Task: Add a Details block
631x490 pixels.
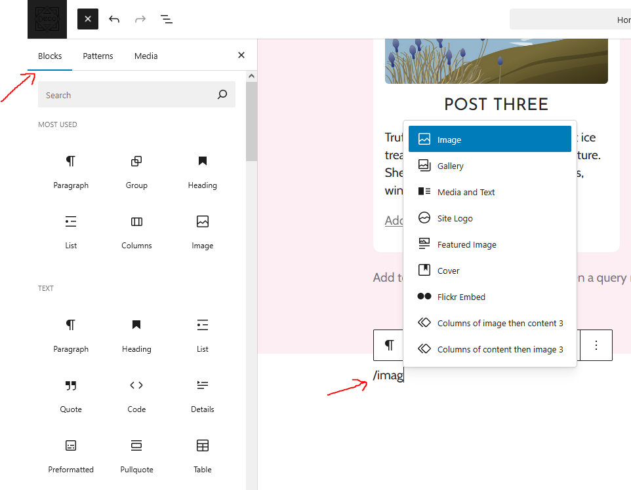Action: (x=202, y=396)
